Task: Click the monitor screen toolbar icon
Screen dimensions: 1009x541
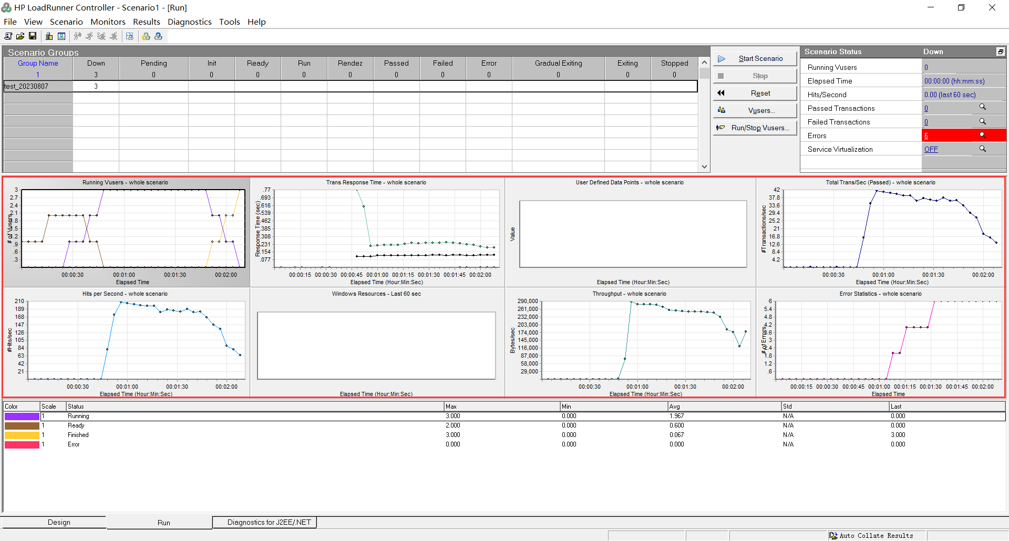Action: [x=61, y=36]
